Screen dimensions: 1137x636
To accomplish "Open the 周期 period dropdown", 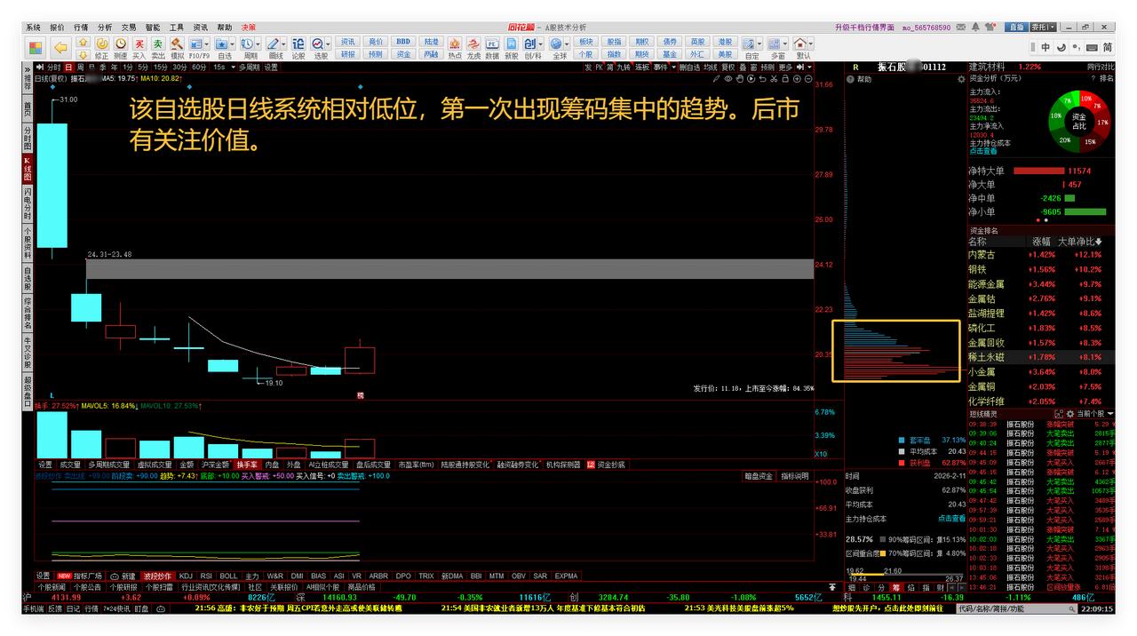I will (257, 42).
